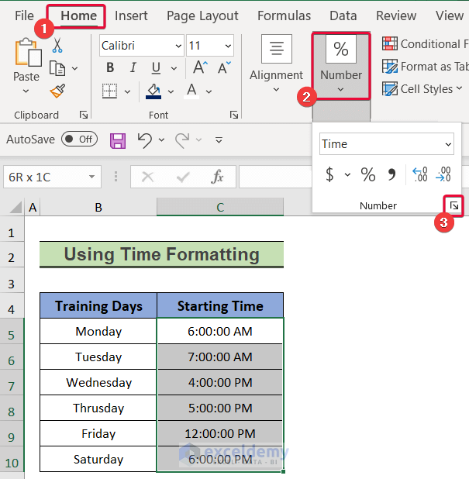
Task: Apply the Fill Color bucket
Action: point(153,91)
